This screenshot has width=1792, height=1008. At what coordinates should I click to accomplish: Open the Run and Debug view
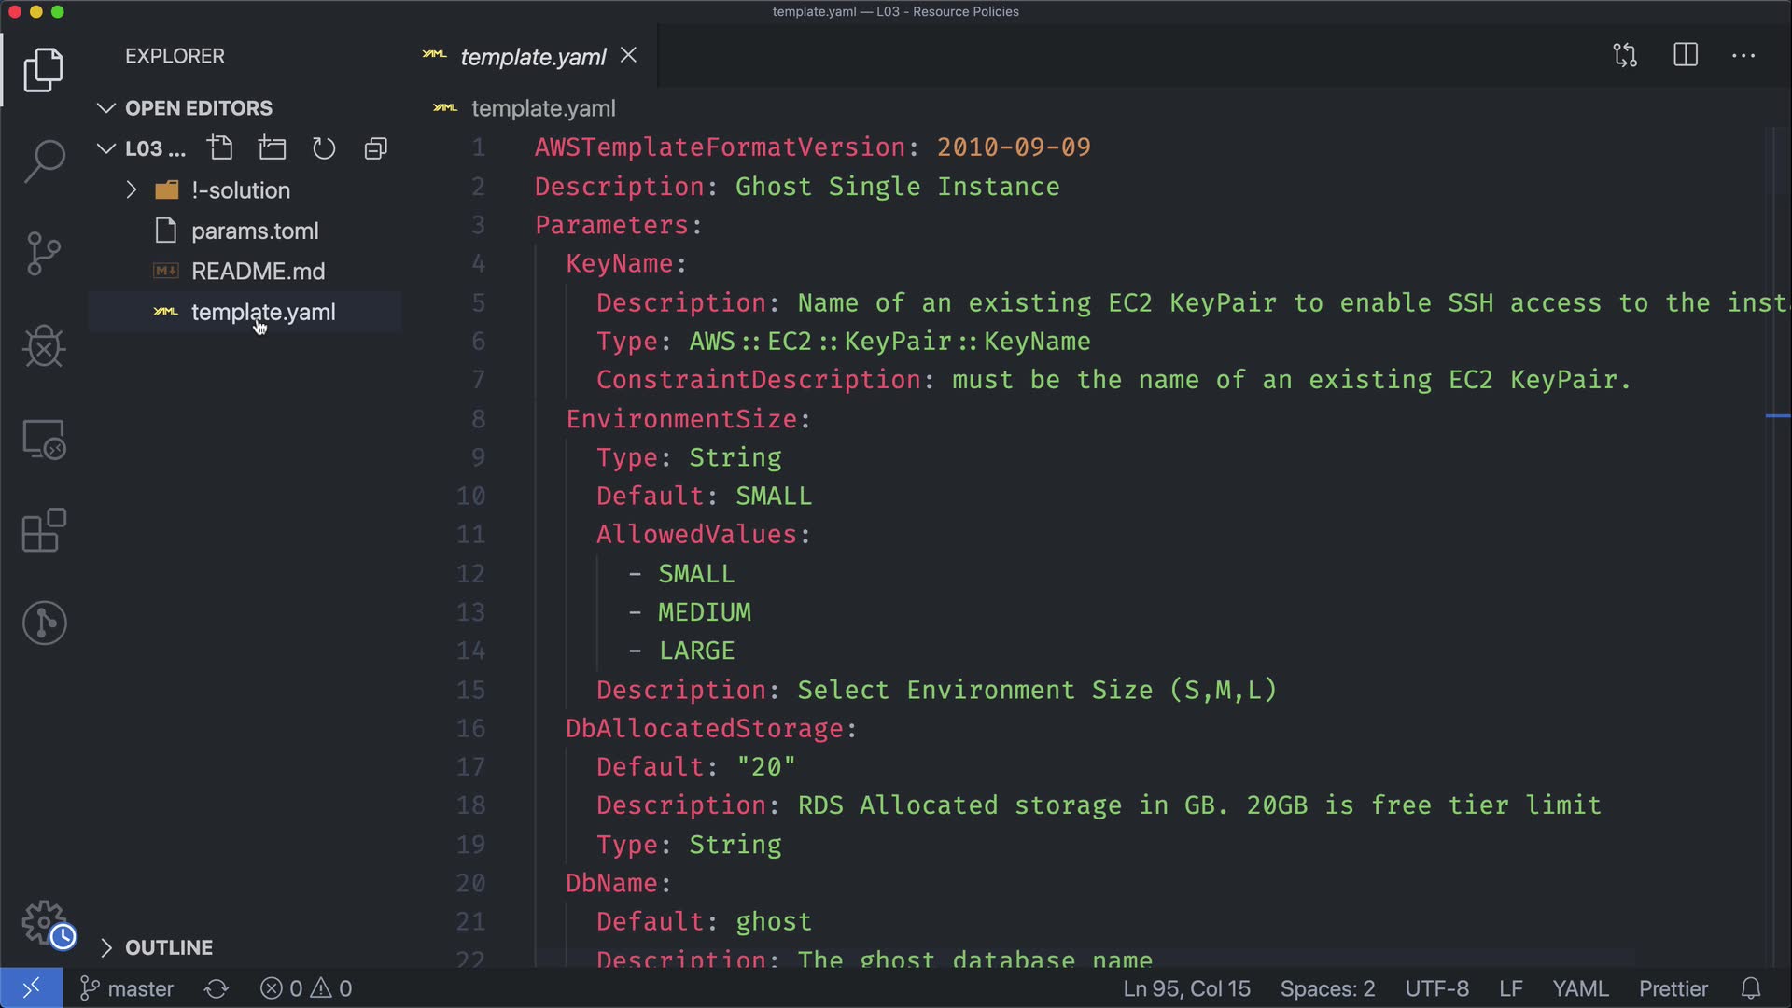click(44, 346)
